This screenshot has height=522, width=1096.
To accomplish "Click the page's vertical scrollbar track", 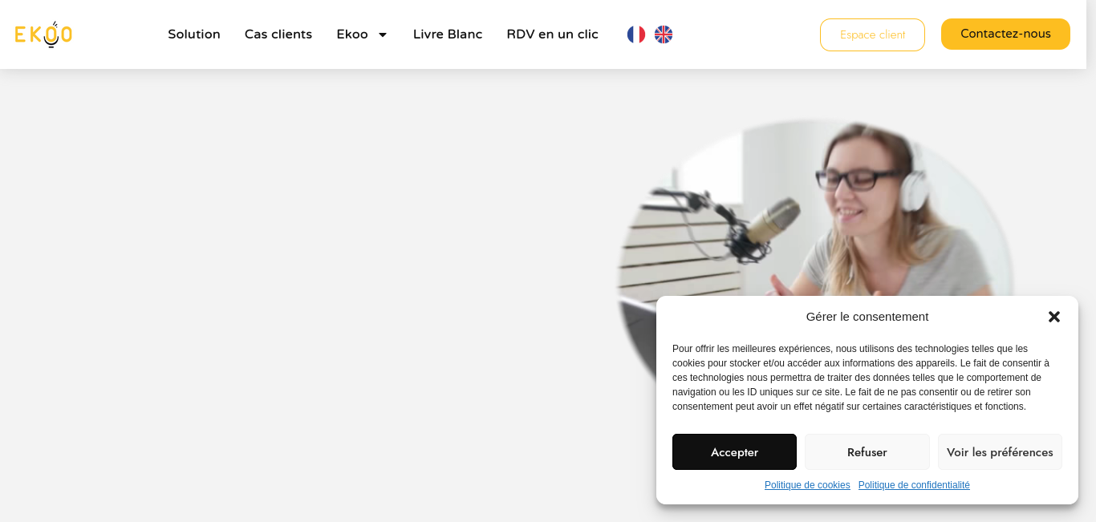I will tap(1091, 261).
